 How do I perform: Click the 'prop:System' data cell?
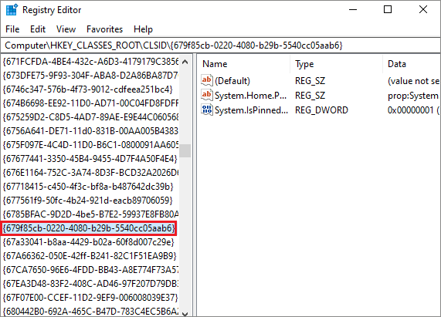pos(413,96)
